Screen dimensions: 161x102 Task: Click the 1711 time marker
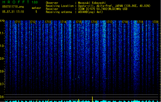17,22
